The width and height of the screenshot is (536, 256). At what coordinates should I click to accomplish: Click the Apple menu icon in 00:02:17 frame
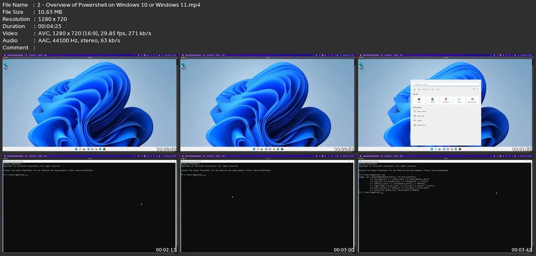5,156
